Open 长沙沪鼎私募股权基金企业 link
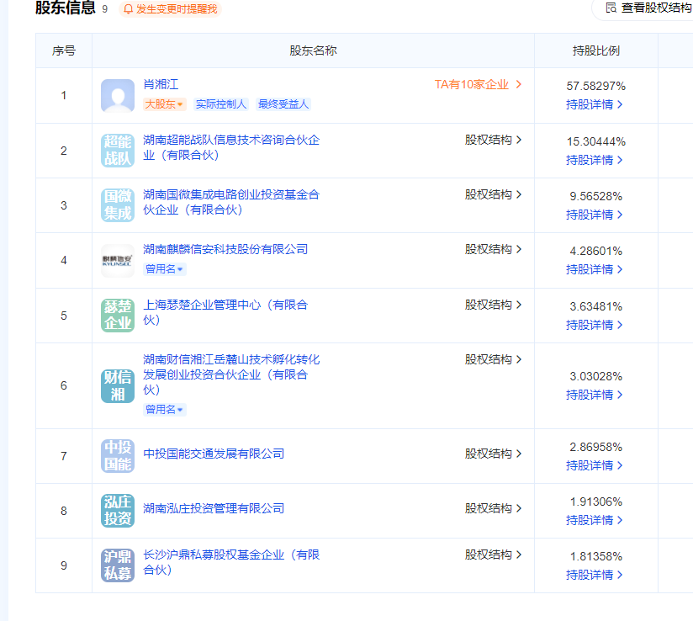The width and height of the screenshot is (693, 621). coord(231,562)
